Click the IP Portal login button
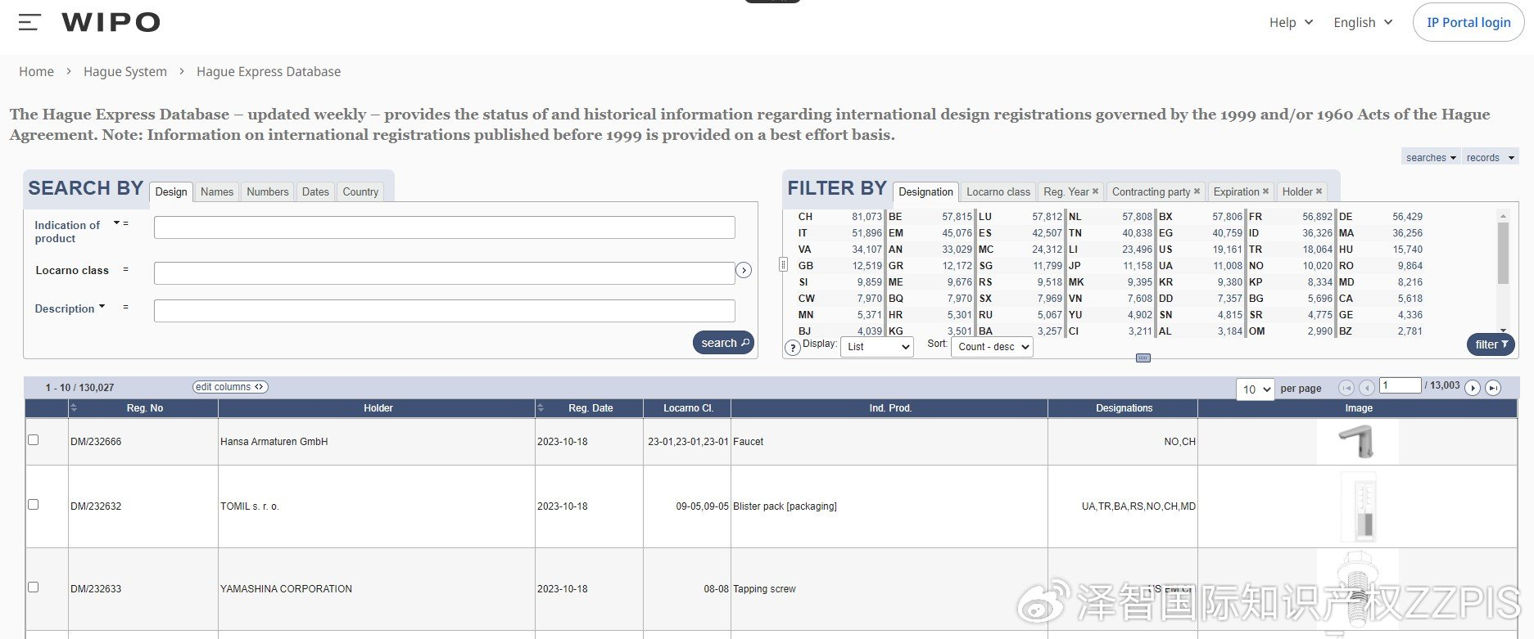Image resolution: width=1534 pixels, height=639 pixels. [1468, 23]
